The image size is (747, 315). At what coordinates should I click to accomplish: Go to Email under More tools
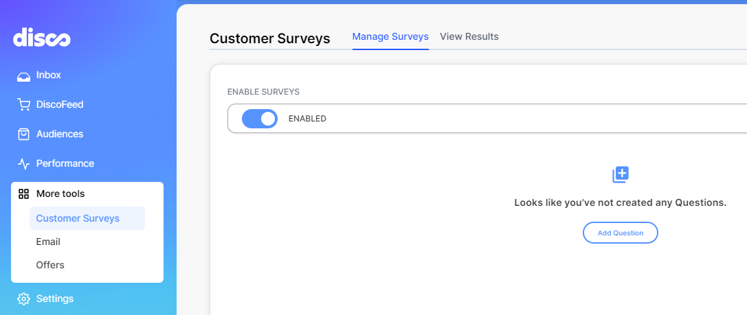48,242
